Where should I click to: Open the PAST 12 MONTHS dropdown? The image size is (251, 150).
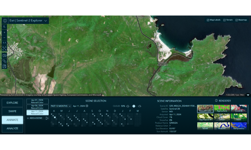pyautogui.click(x=61, y=106)
